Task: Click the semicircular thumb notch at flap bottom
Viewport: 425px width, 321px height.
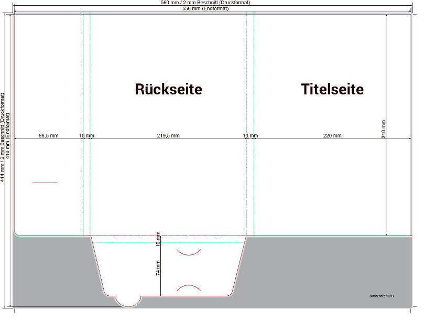Action: 127,301
